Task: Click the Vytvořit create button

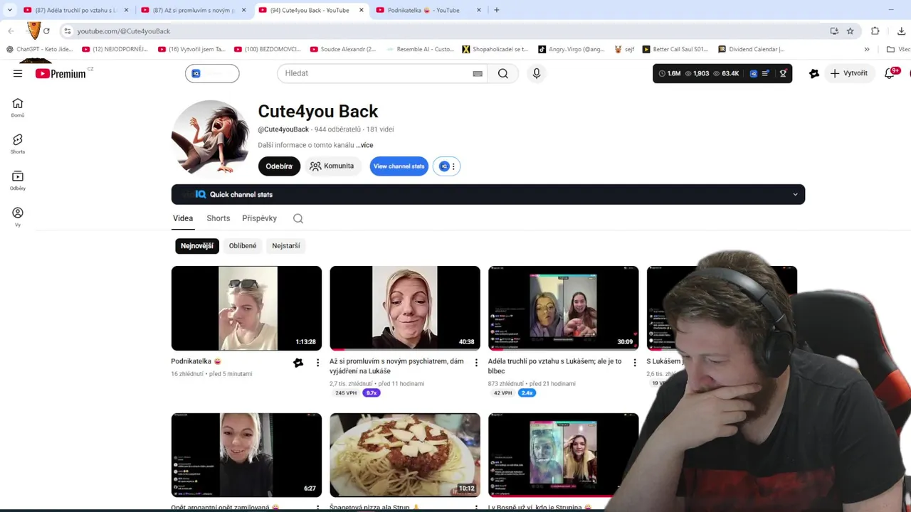Action: click(848, 73)
